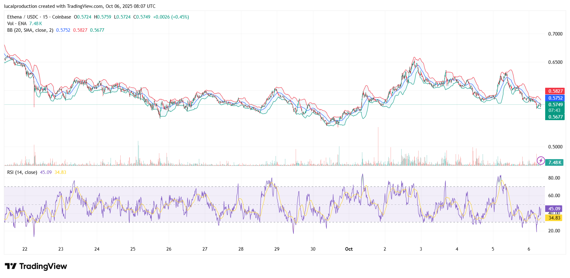The height and width of the screenshot is (278, 570).
Task: Click the 0.7000 price axis tick
Action: (555, 34)
